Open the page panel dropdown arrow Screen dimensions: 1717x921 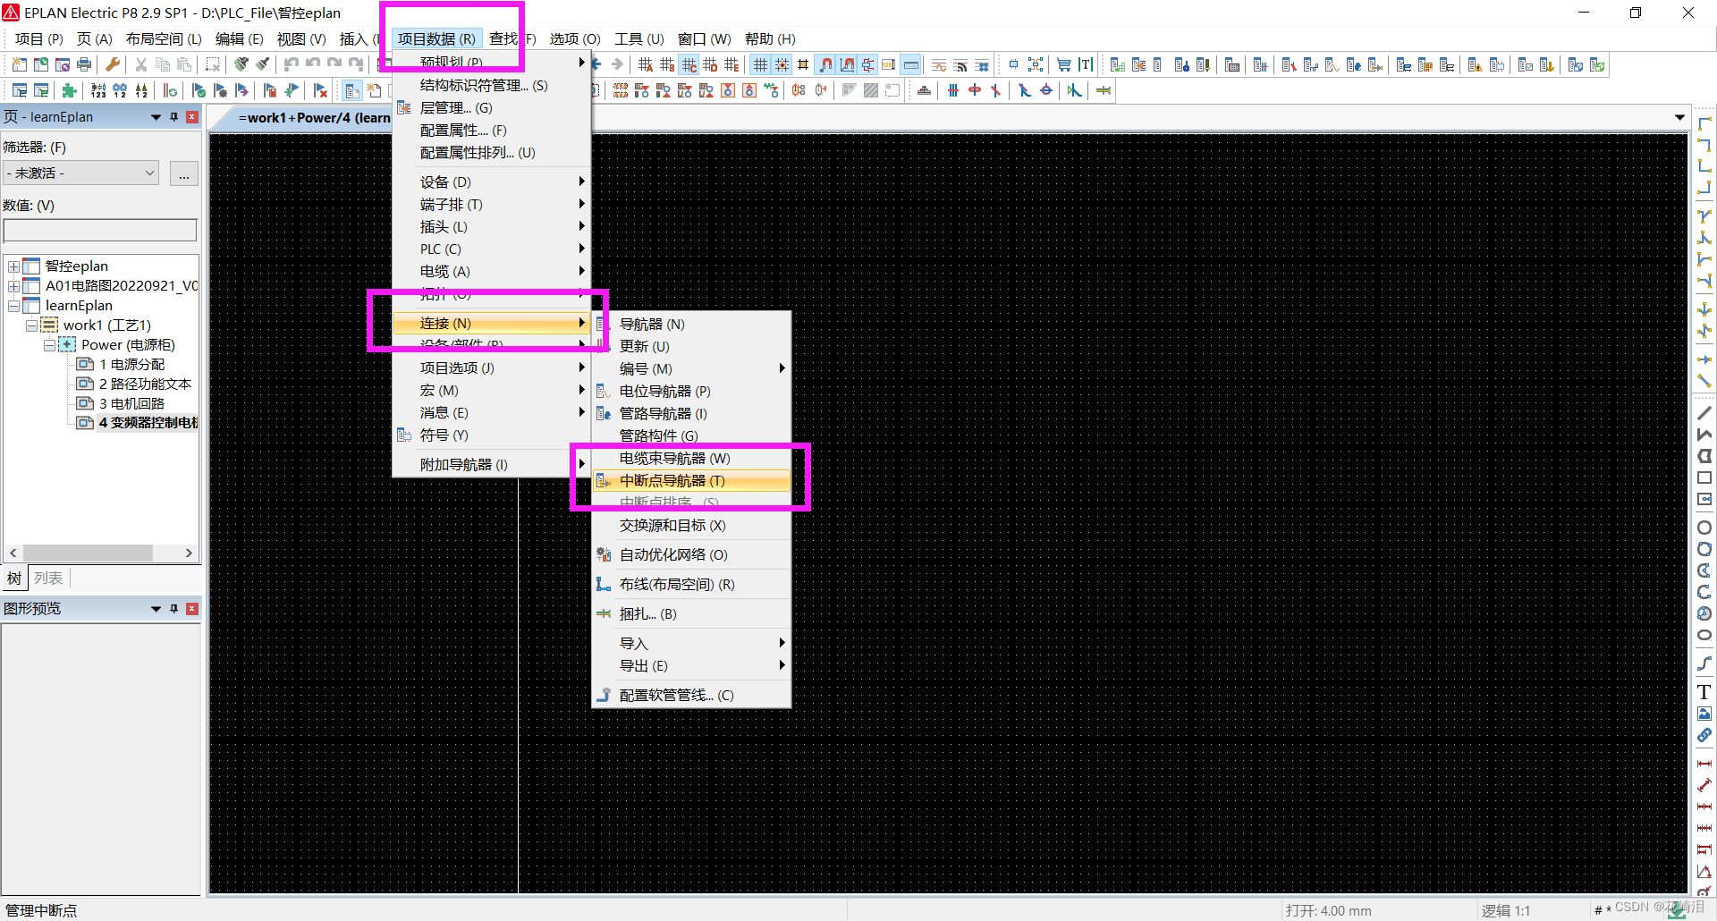coord(156,117)
